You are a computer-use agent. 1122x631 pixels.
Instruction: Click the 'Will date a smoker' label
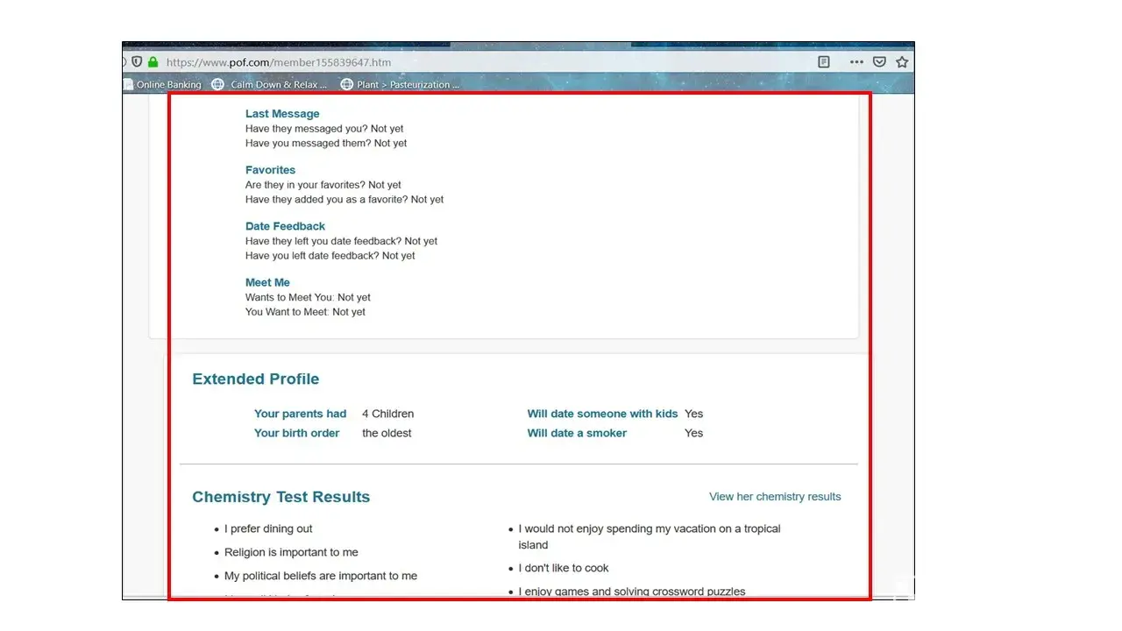[x=577, y=433]
